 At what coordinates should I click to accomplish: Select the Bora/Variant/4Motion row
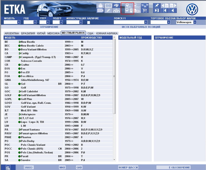coord(58,49)
